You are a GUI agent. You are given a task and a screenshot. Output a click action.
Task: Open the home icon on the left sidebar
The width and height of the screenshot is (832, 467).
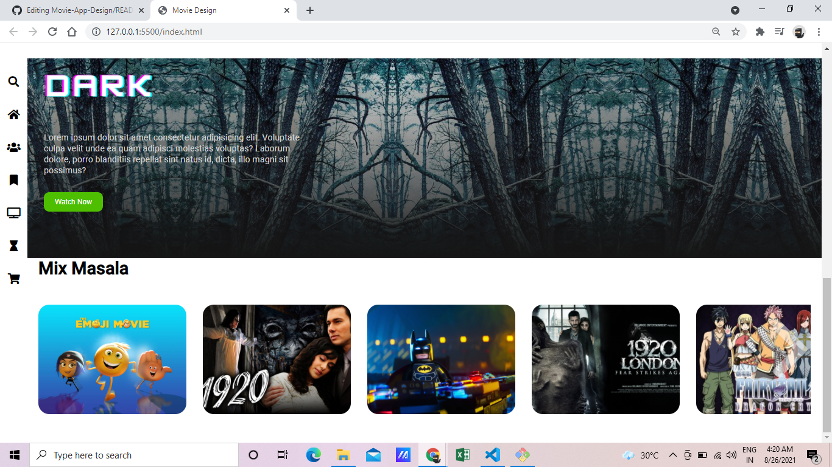(13, 114)
